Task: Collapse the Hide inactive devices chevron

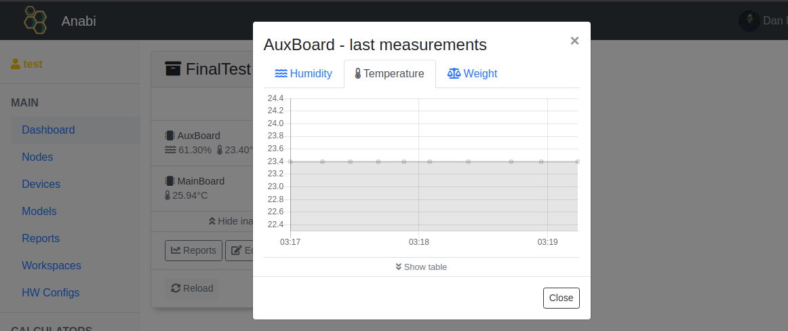Action: (212, 221)
